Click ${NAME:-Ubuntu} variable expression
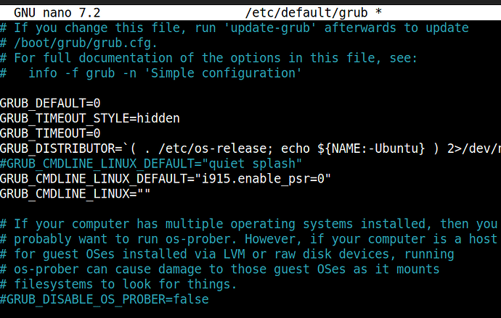 coord(371,148)
